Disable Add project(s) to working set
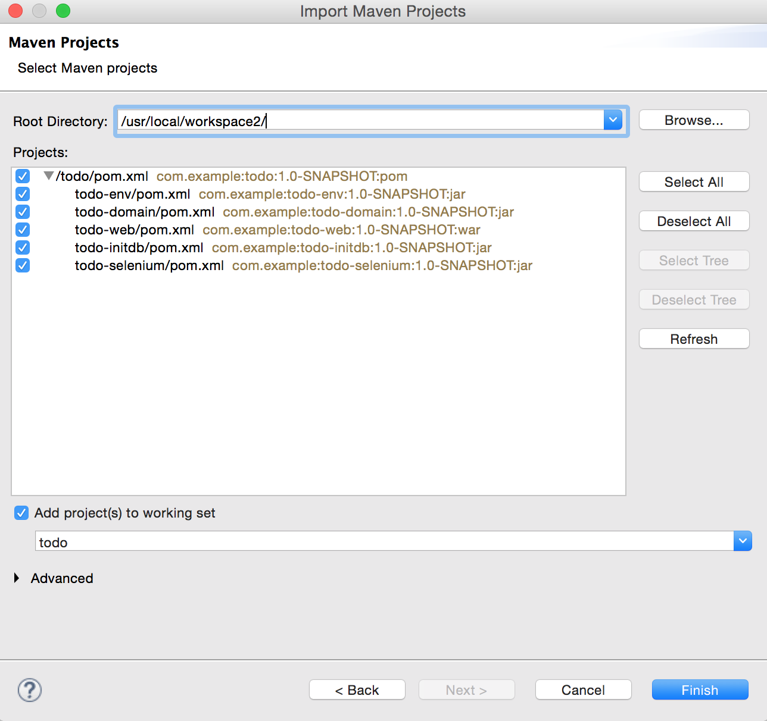The width and height of the screenshot is (767, 721). pos(21,513)
